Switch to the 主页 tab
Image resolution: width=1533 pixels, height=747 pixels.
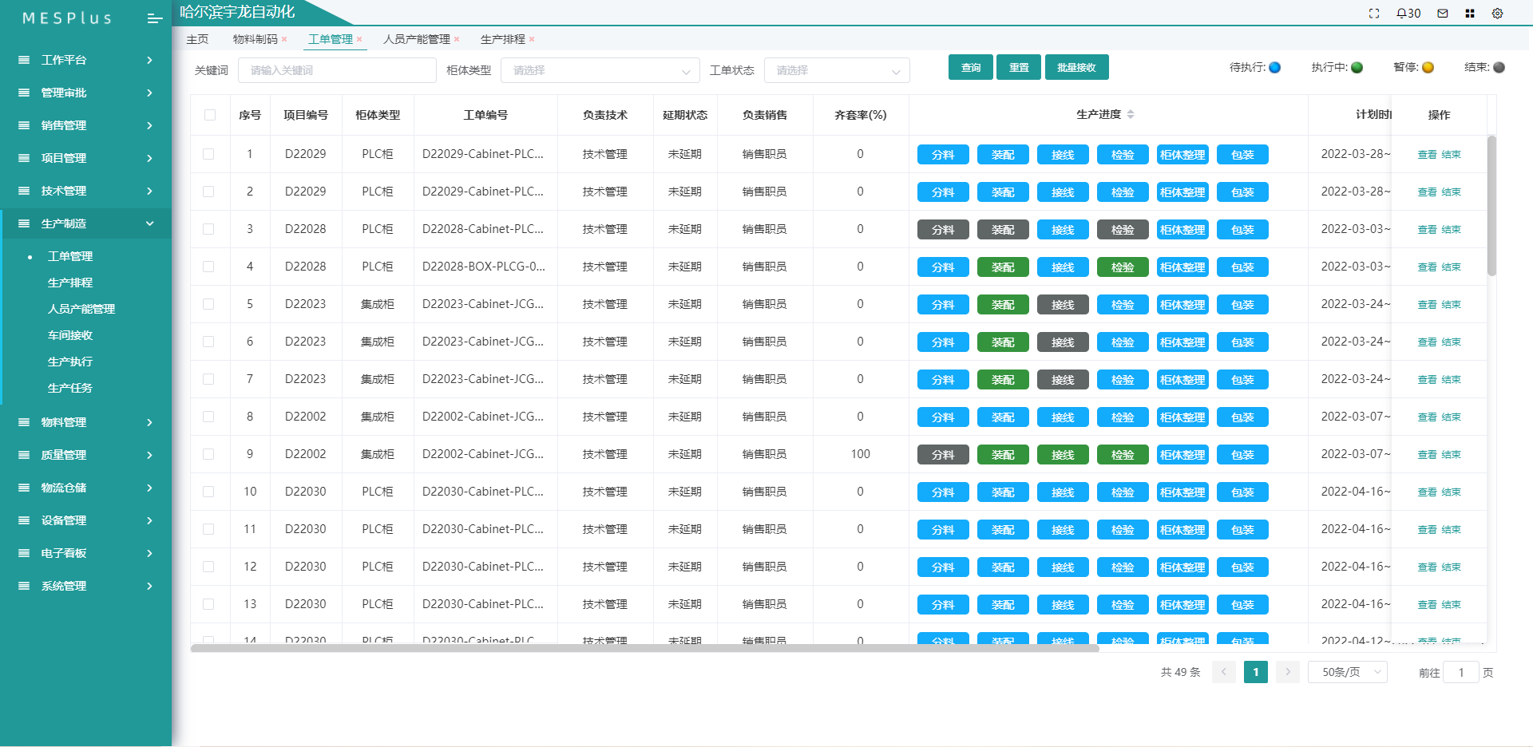pyautogui.click(x=197, y=39)
